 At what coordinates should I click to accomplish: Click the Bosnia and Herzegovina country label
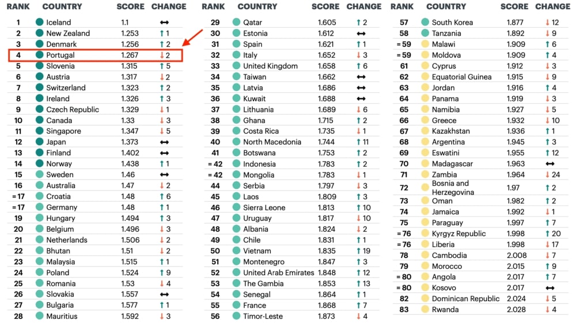pos(450,188)
